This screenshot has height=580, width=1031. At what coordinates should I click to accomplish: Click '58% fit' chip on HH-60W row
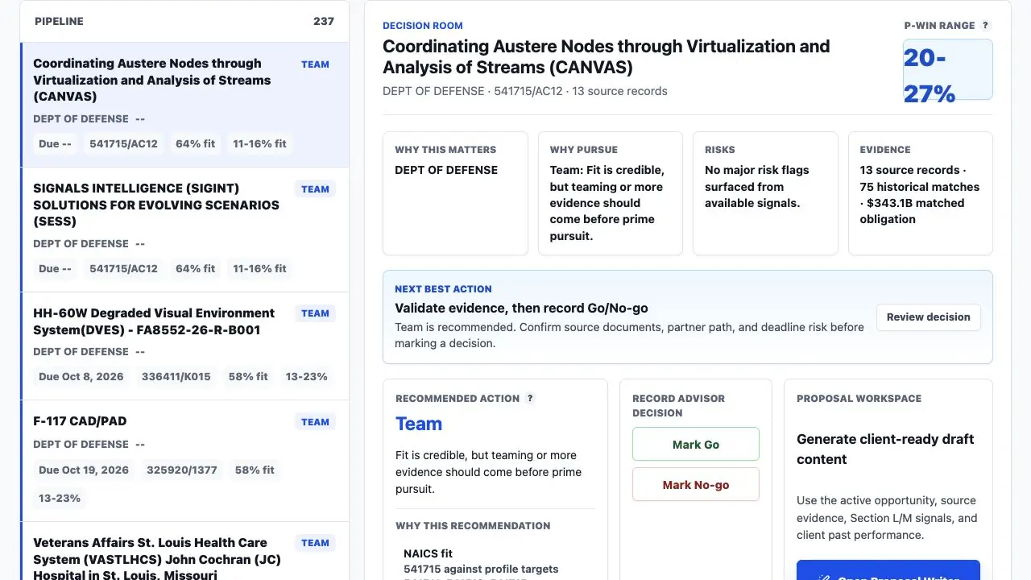248,376
